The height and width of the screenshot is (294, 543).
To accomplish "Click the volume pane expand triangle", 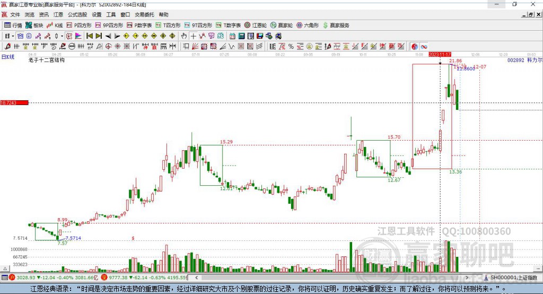I will (5, 269).
